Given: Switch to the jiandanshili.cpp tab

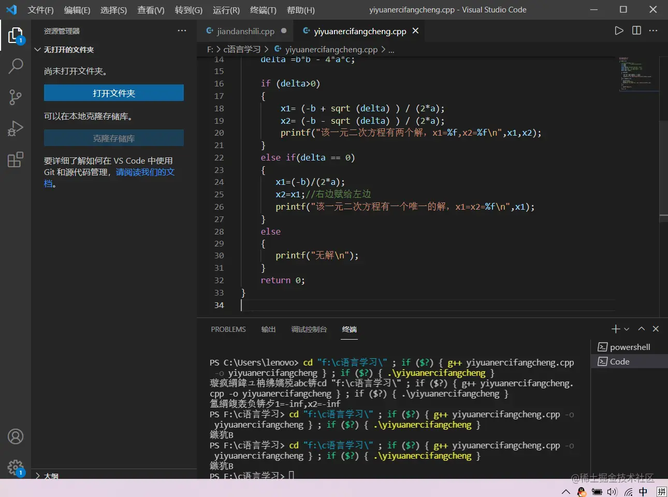Looking at the screenshot, I should click(x=245, y=31).
